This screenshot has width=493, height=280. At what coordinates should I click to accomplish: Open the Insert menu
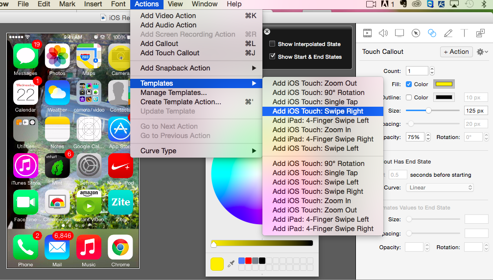[93, 4]
